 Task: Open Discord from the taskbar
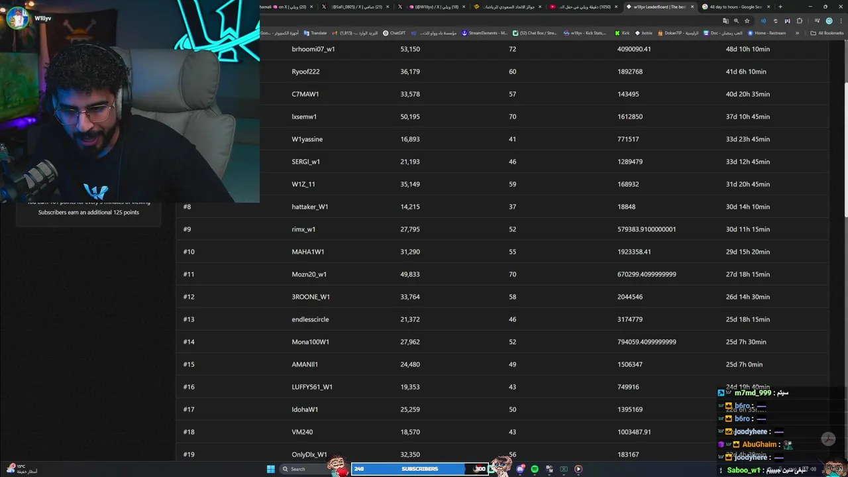(521, 469)
